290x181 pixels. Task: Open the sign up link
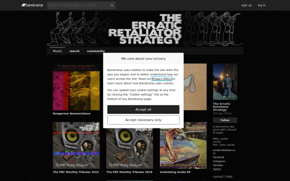(x=246, y=5)
